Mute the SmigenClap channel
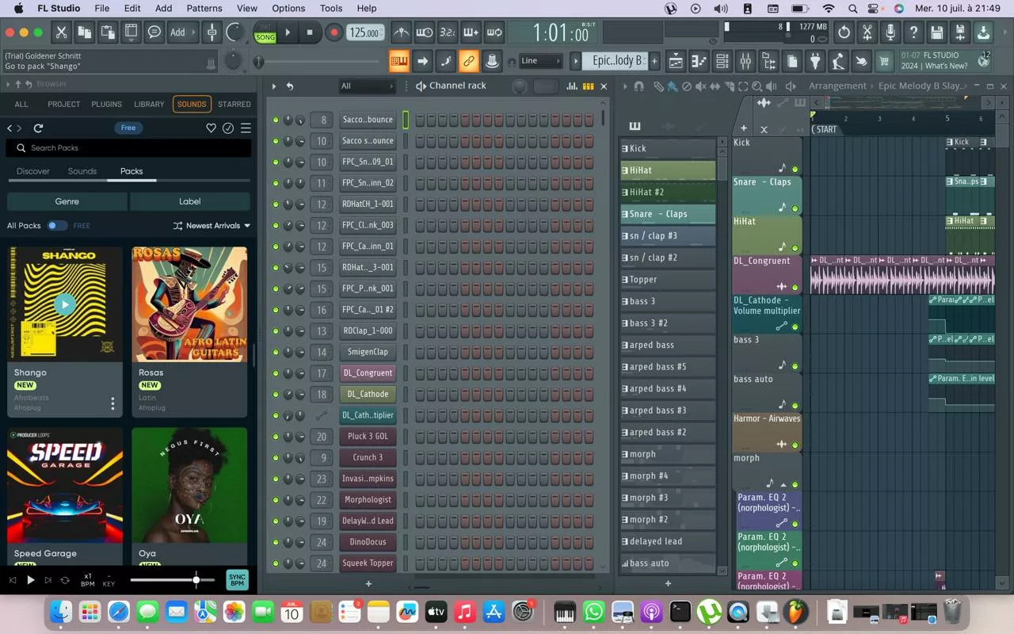Viewport: 1014px width, 634px height. click(x=276, y=352)
